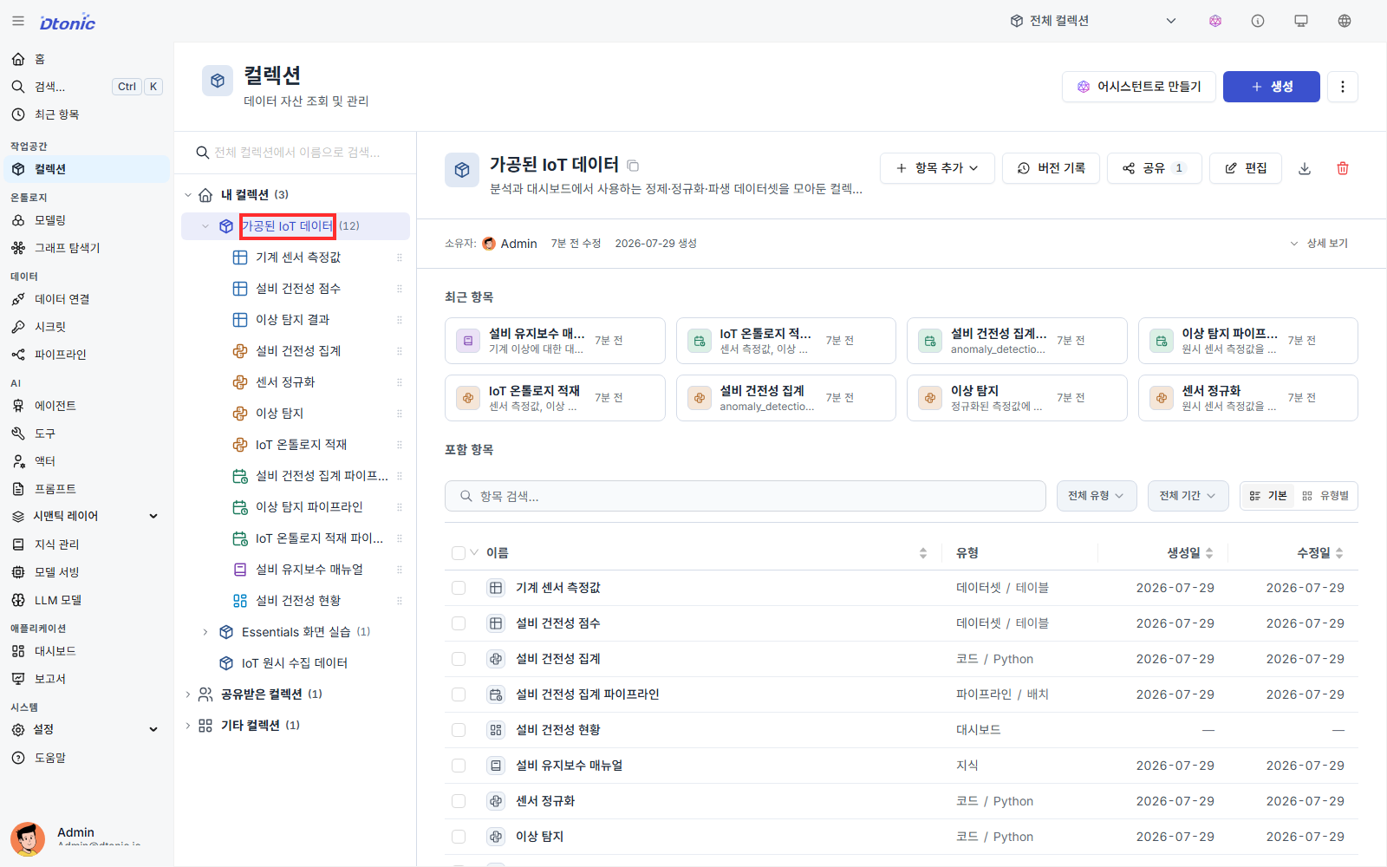Image resolution: width=1387 pixels, height=867 pixels.
Task: Click the 생성 button
Action: tap(1272, 87)
